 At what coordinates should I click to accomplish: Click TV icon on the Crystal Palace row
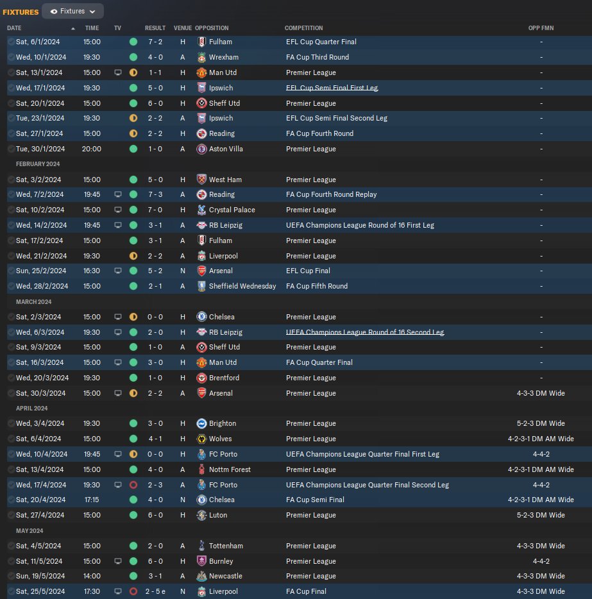click(x=118, y=210)
